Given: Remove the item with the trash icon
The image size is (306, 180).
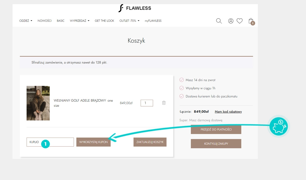Looking at the screenshot, I should [x=164, y=103].
